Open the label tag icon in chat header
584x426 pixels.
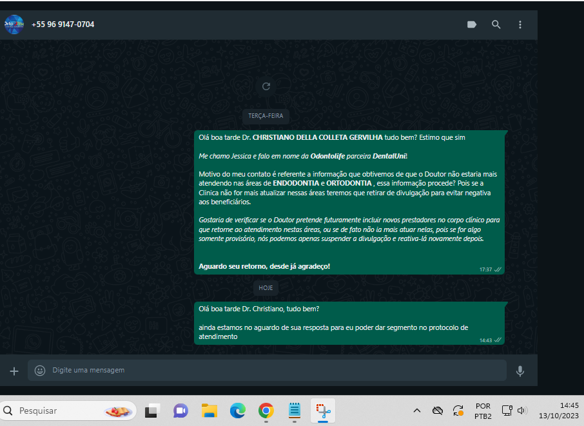tap(472, 24)
